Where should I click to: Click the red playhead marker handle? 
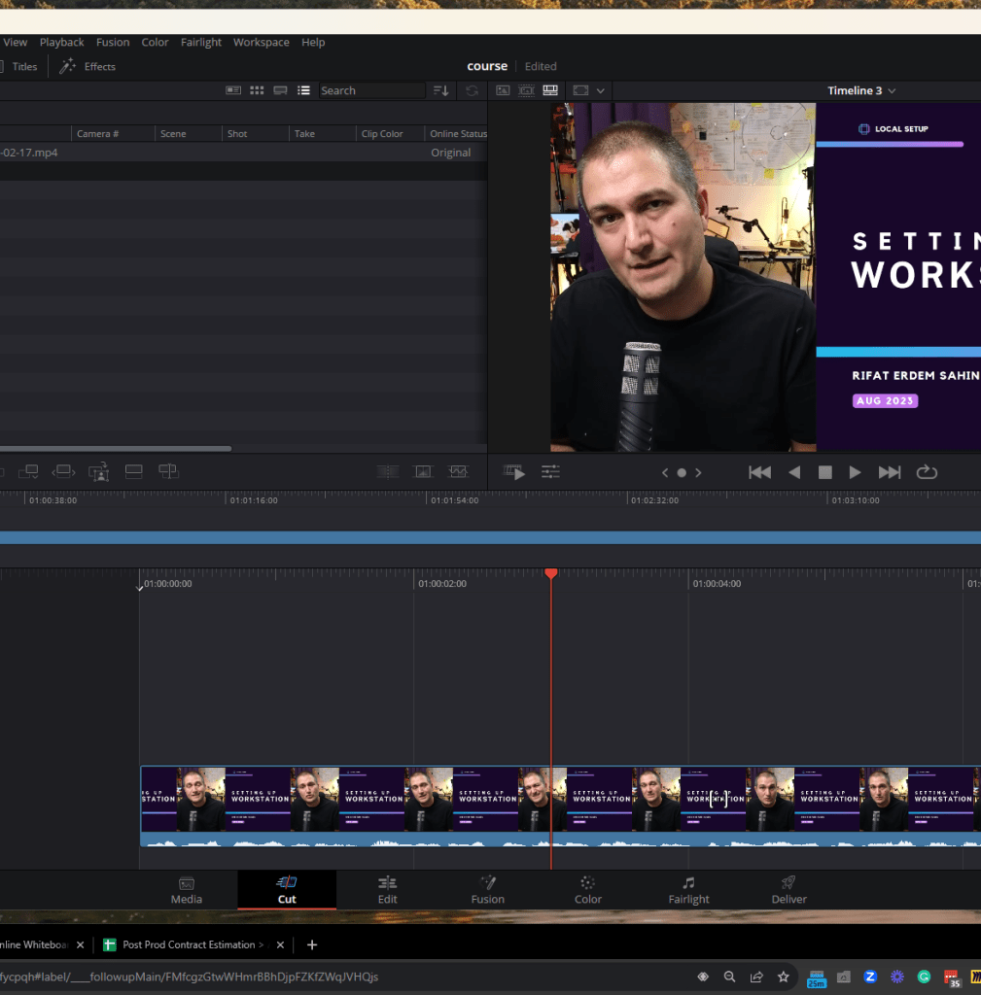point(551,573)
